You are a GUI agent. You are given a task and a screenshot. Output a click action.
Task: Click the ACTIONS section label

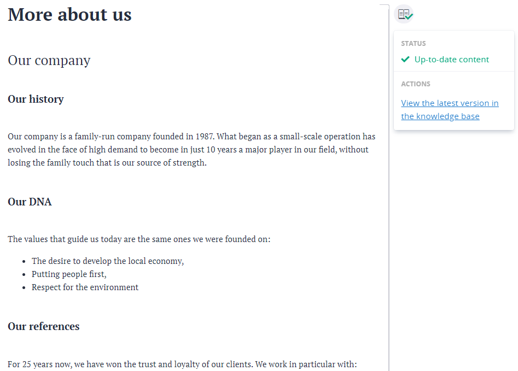pyautogui.click(x=416, y=84)
